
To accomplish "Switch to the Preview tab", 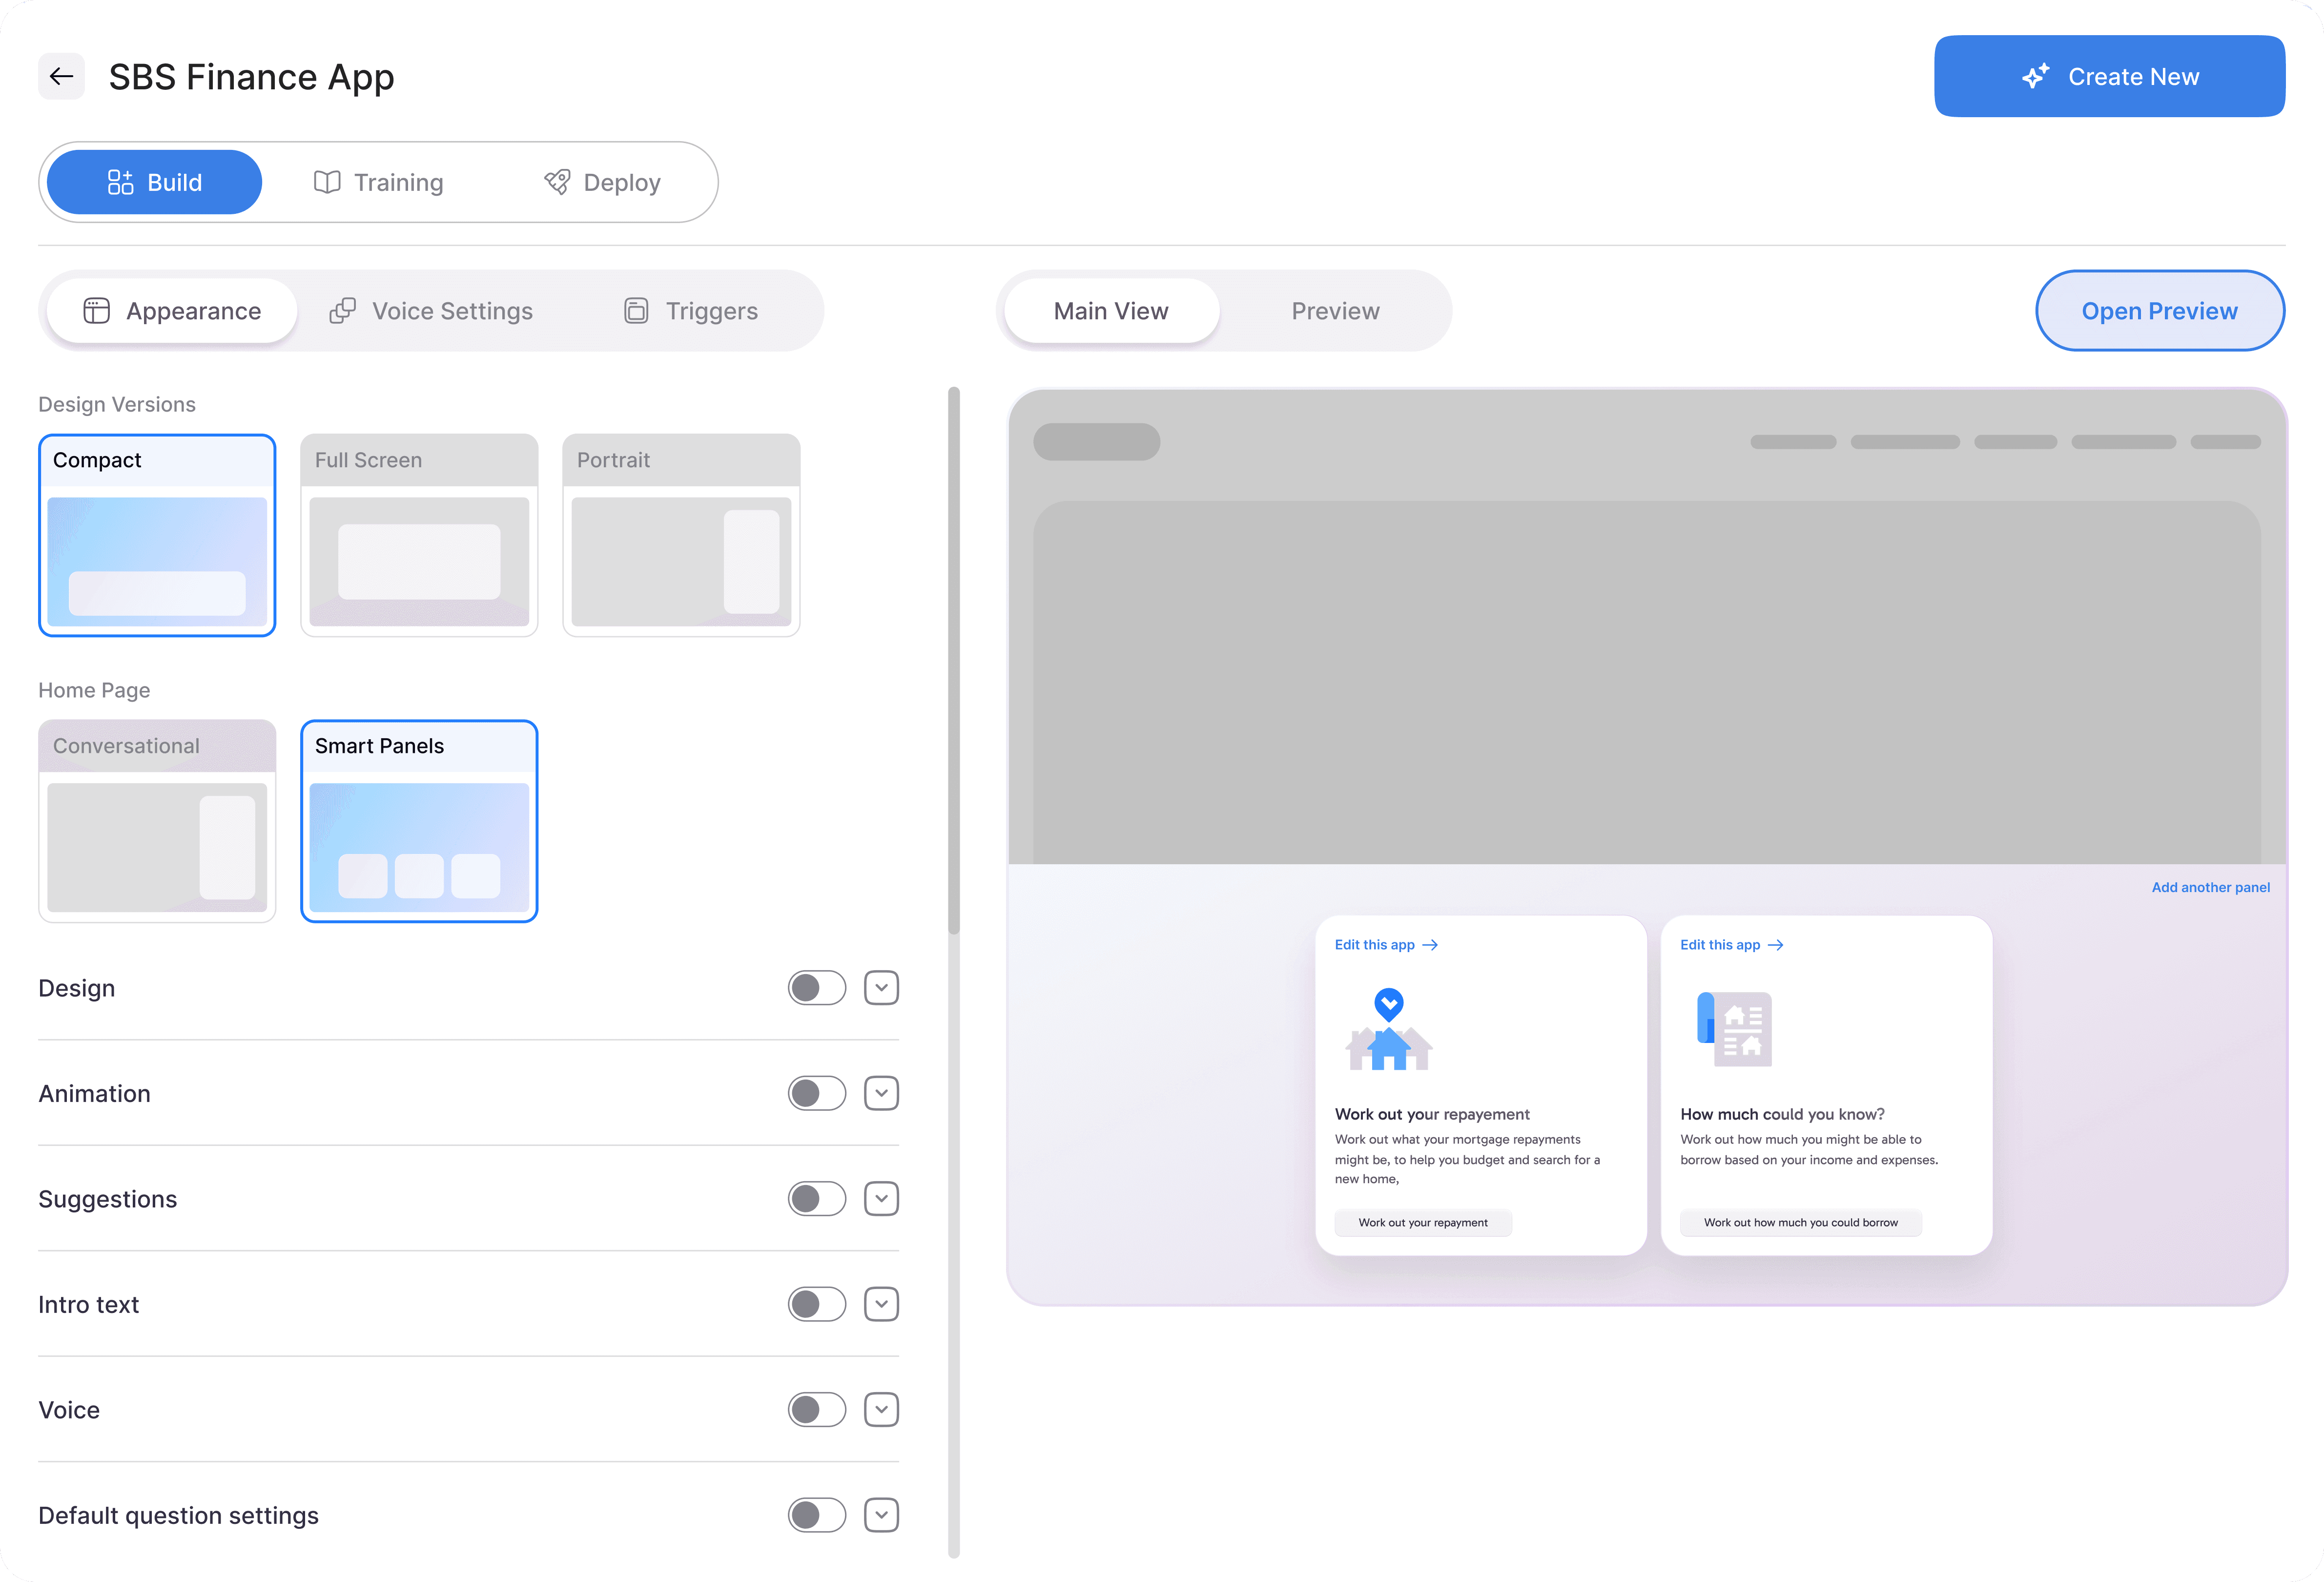I will tap(1335, 311).
